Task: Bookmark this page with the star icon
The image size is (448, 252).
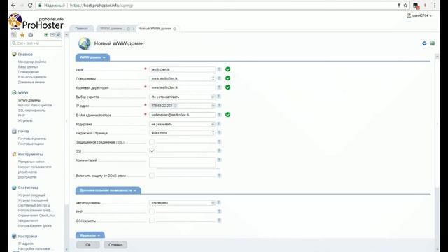Action: [x=405, y=6]
